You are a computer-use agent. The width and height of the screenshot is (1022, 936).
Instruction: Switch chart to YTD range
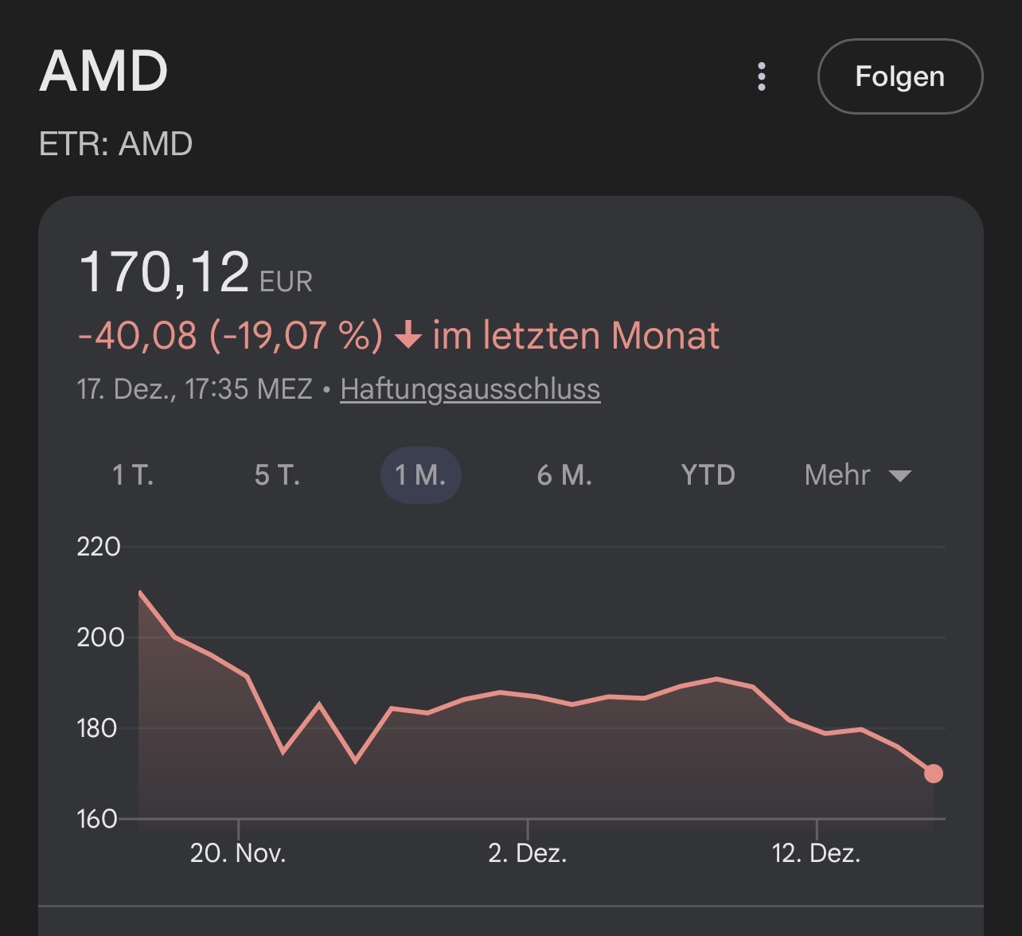(708, 475)
